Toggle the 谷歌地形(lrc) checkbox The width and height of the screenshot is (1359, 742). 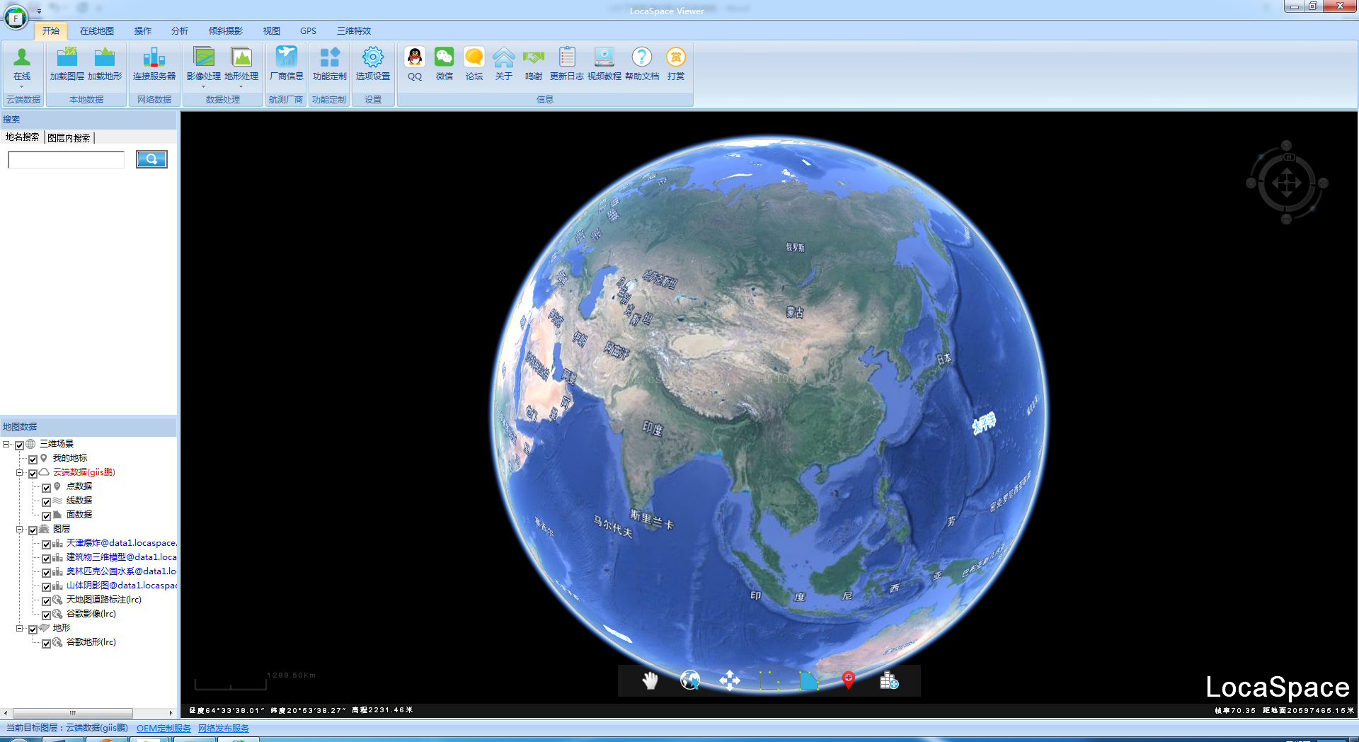(46, 644)
